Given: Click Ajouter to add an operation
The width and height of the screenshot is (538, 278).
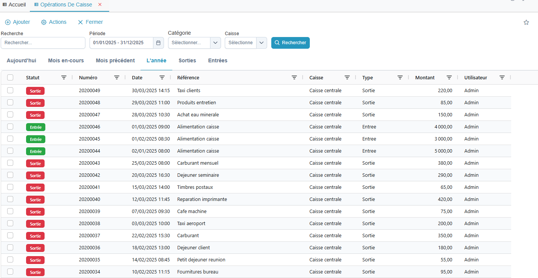Looking at the screenshot, I should click(17, 22).
